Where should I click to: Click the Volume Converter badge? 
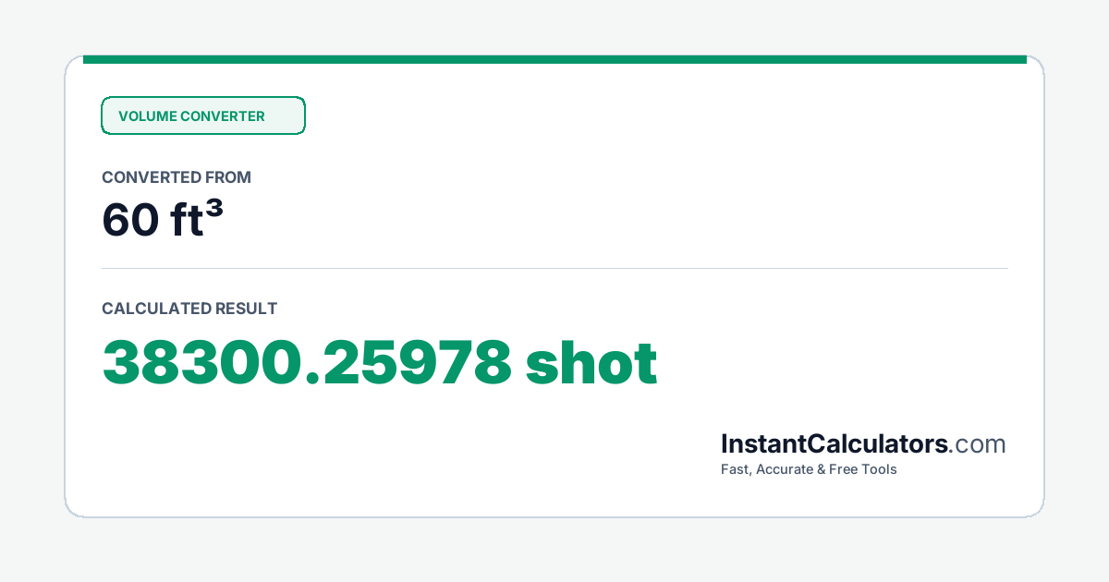[203, 115]
